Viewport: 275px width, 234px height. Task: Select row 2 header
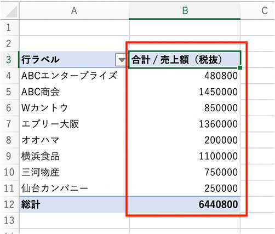click(x=9, y=44)
